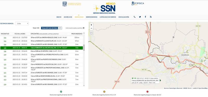The height and width of the screenshot is (97, 208).
Task: Click the SSN México logo
Action: pyautogui.click(x=104, y=8)
